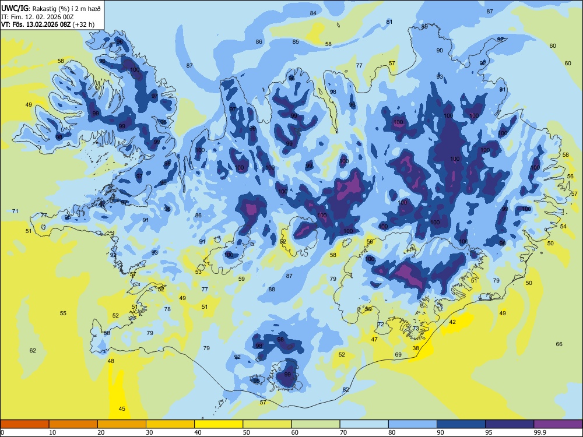Click the humidity value '82' on the map
The image size is (583, 437).
coord(346,389)
